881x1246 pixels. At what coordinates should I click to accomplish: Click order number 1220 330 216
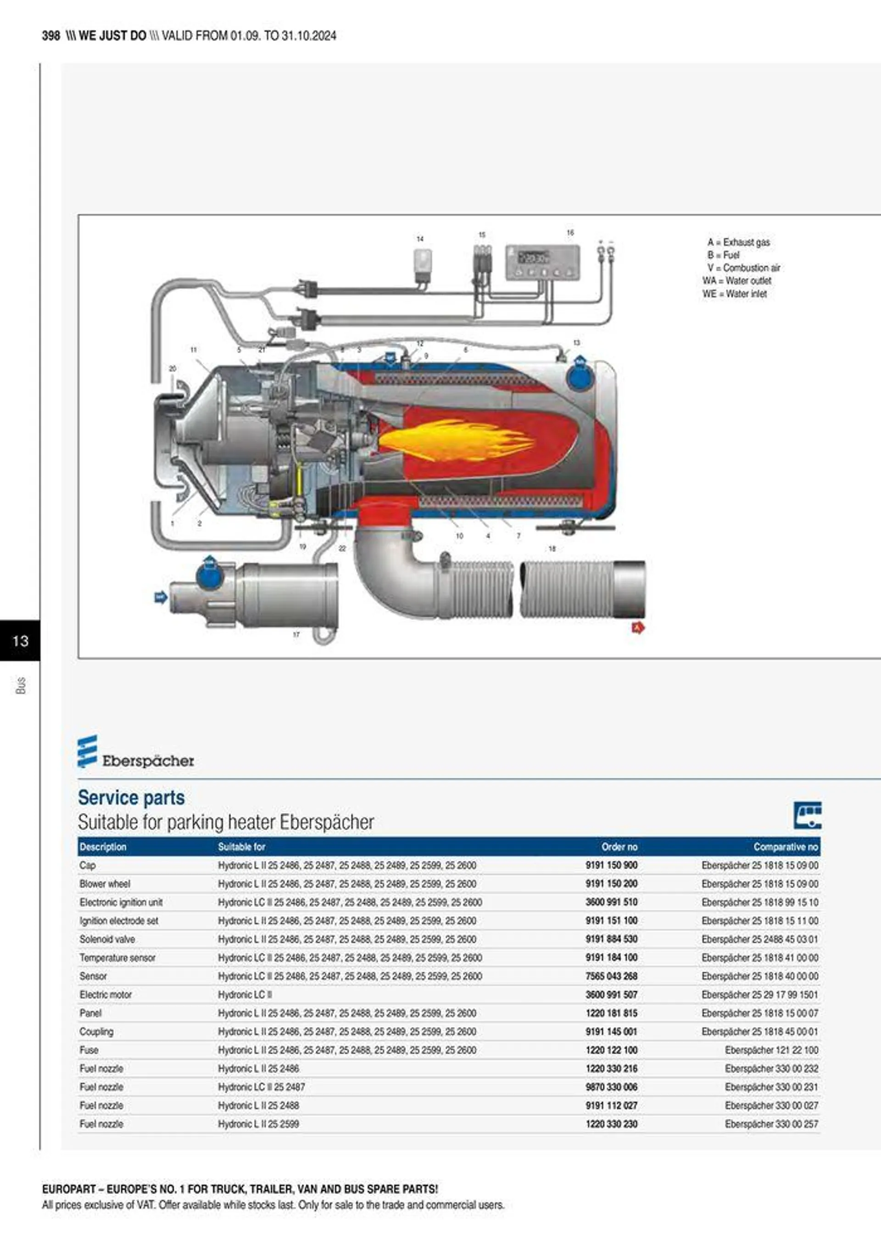pos(611,1068)
